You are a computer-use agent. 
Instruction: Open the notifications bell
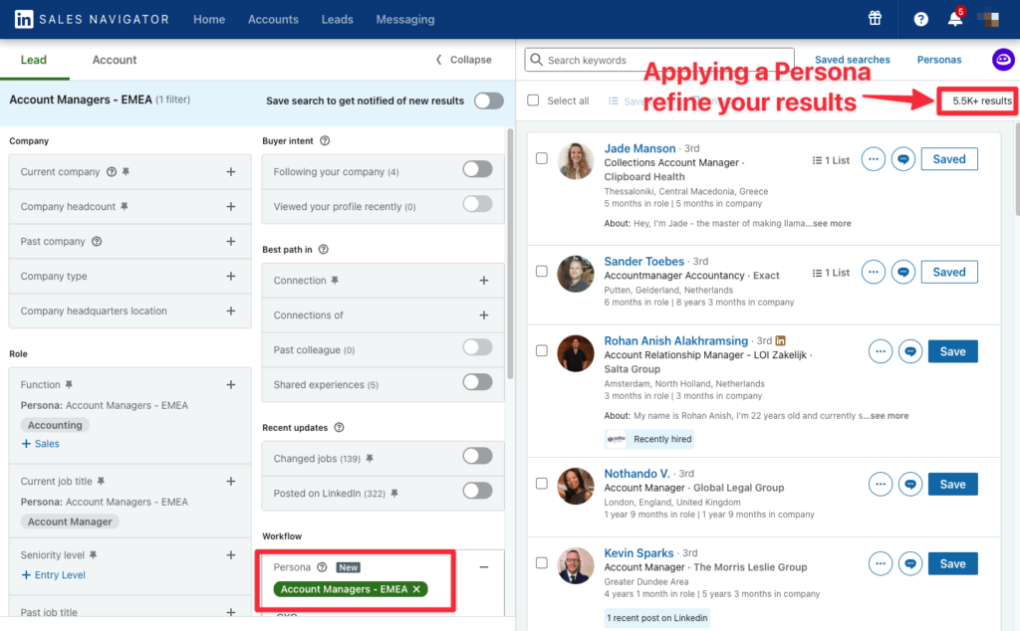(955, 19)
